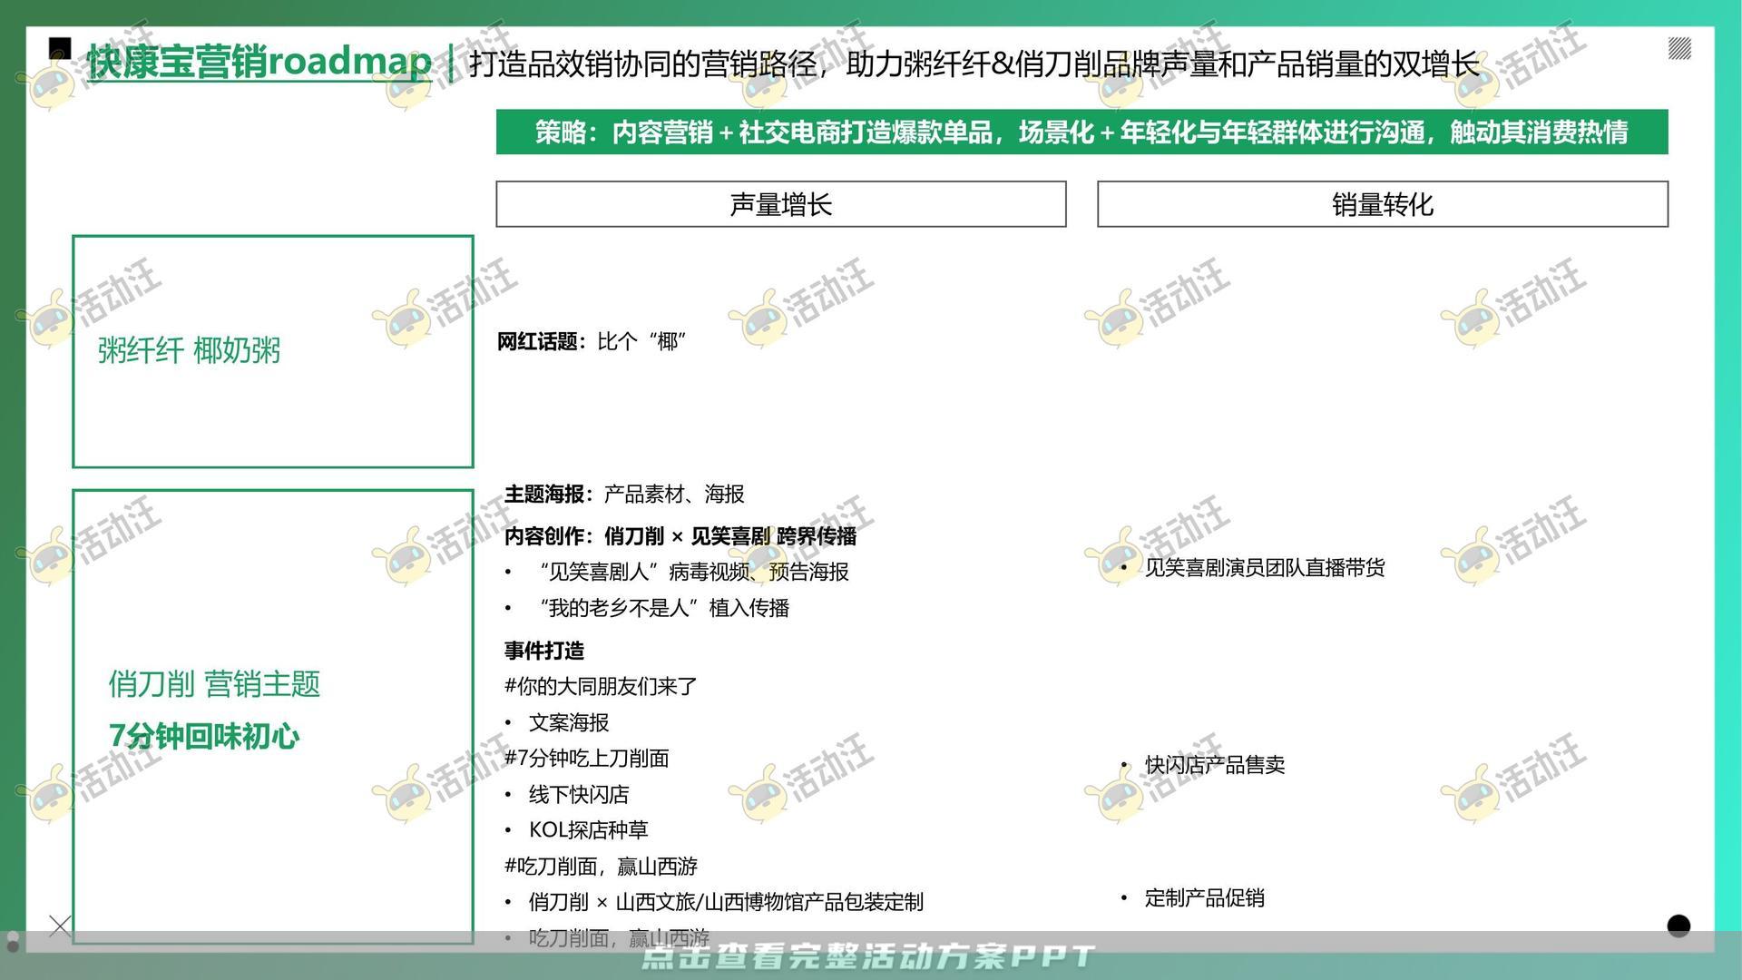
Task: Click the hatched square icon at top-right
Action: point(1679,48)
